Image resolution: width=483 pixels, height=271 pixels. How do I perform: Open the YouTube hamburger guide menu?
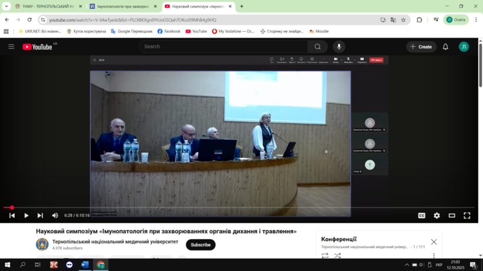click(x=11, y=47)
